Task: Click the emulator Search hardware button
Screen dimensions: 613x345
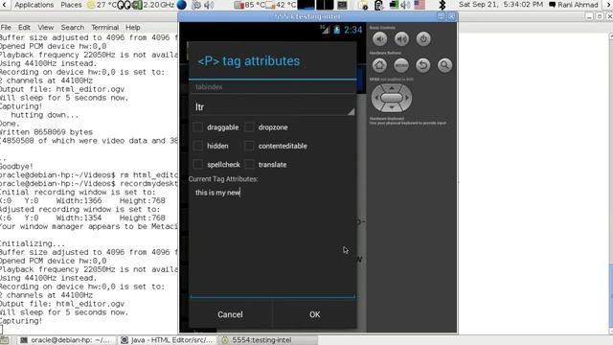Action: pos(444,65)
